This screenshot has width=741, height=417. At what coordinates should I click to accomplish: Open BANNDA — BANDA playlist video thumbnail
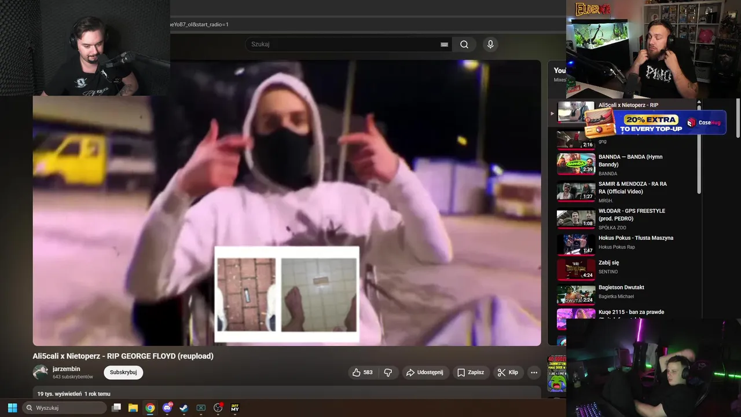click(x=575, y=163)
